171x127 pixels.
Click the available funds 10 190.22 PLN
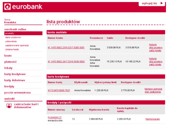click(x=133, y=61)
